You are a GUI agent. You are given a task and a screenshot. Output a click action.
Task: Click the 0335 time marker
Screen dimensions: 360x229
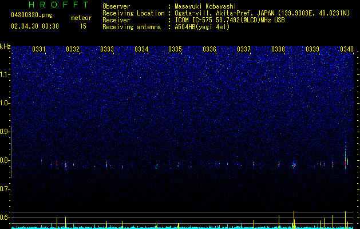(175, 49)
